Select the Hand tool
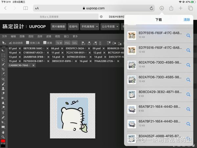This screenshot has height=148, width=197. click(3, 132)
